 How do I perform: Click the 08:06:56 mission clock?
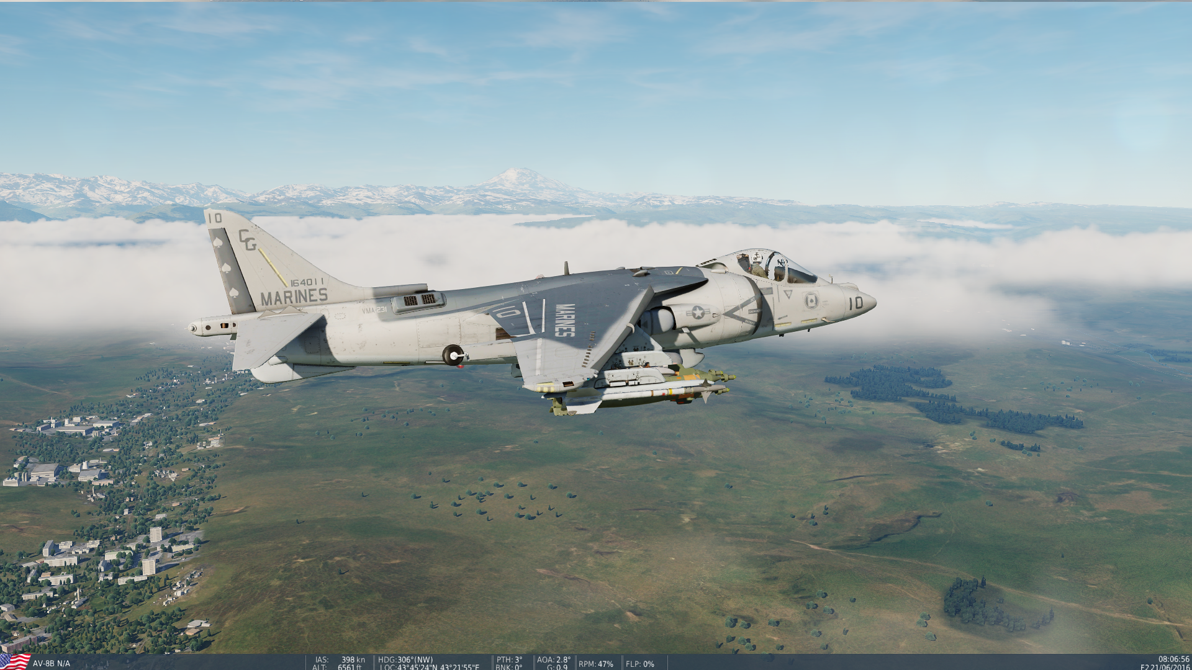1173,659
